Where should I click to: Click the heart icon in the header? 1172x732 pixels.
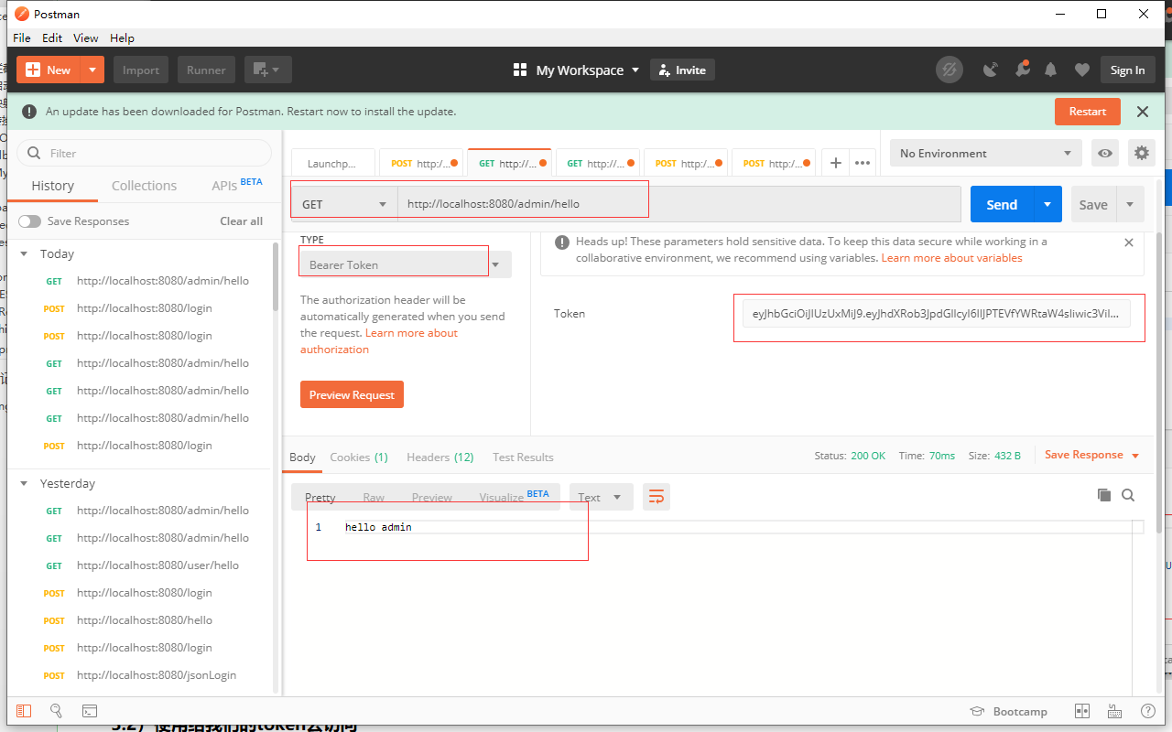(x=1082, y=70)
